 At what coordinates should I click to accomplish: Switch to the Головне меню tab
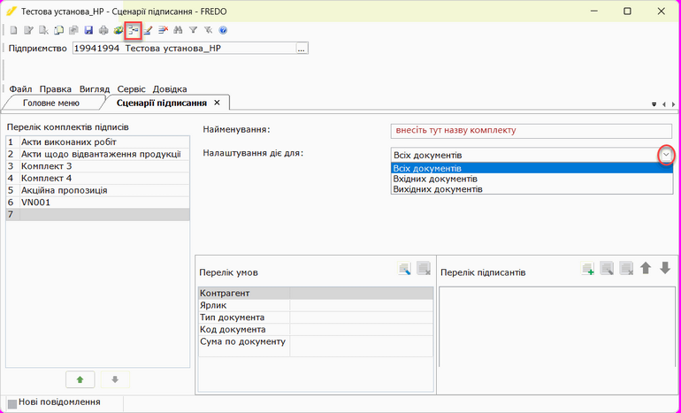coord(51,103)
